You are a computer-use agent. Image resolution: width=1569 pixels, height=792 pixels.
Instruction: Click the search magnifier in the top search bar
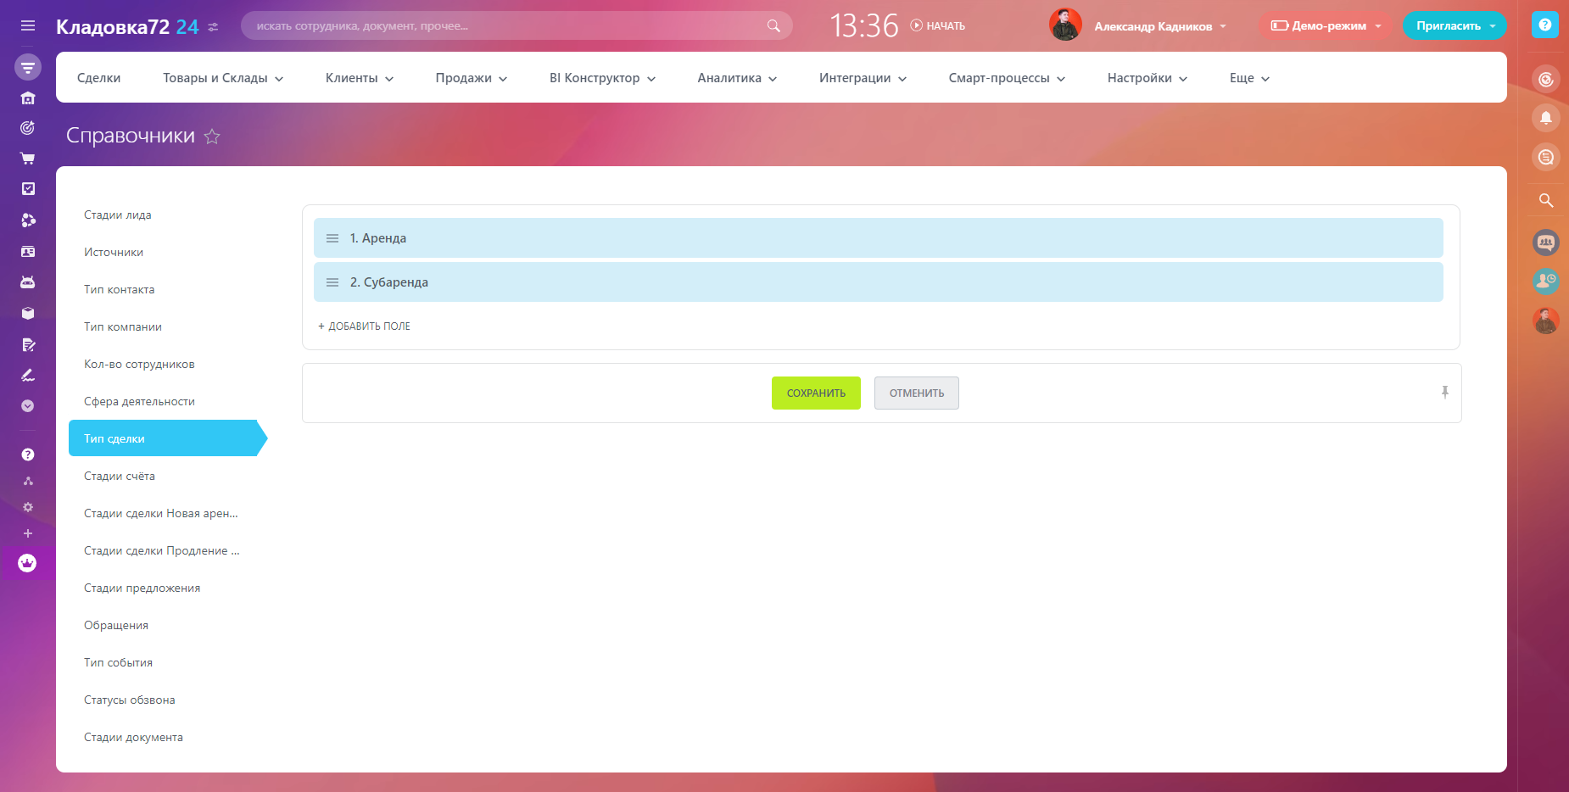(x=773, y=25)
